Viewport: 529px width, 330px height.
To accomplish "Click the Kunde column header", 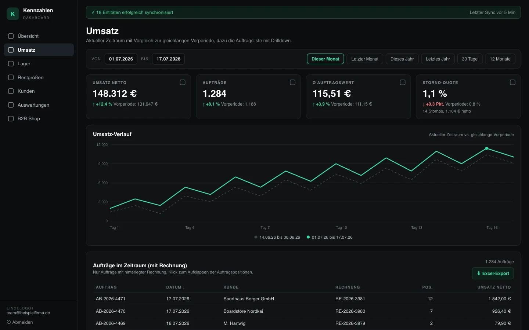I will 231,287.
